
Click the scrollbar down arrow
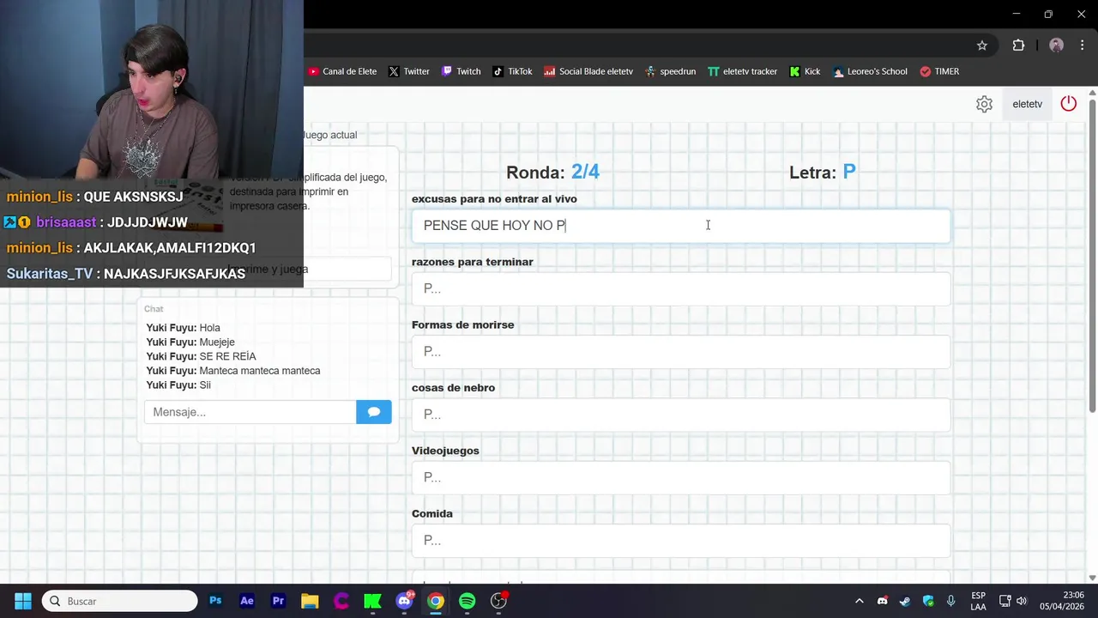(x=1092, y=578)
